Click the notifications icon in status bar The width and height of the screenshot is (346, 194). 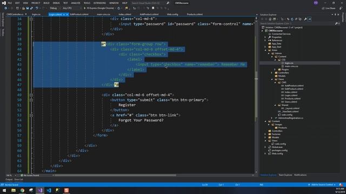[x=341, y=185]
